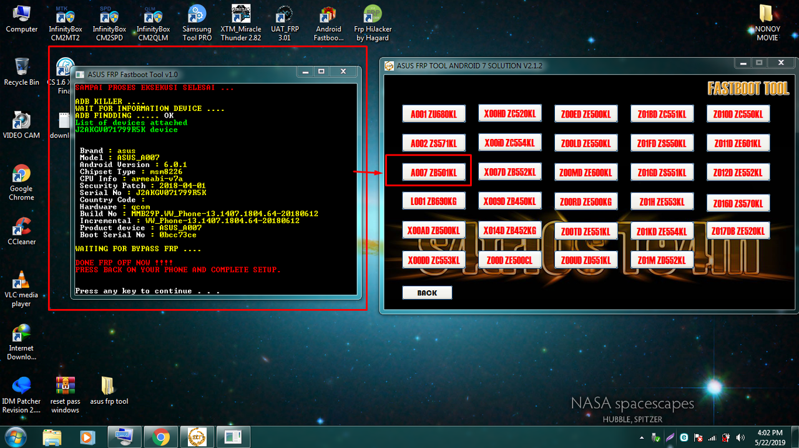799x448 pixels.
Task: Open the Recycle Bin icon
Action: coord(22,70)
